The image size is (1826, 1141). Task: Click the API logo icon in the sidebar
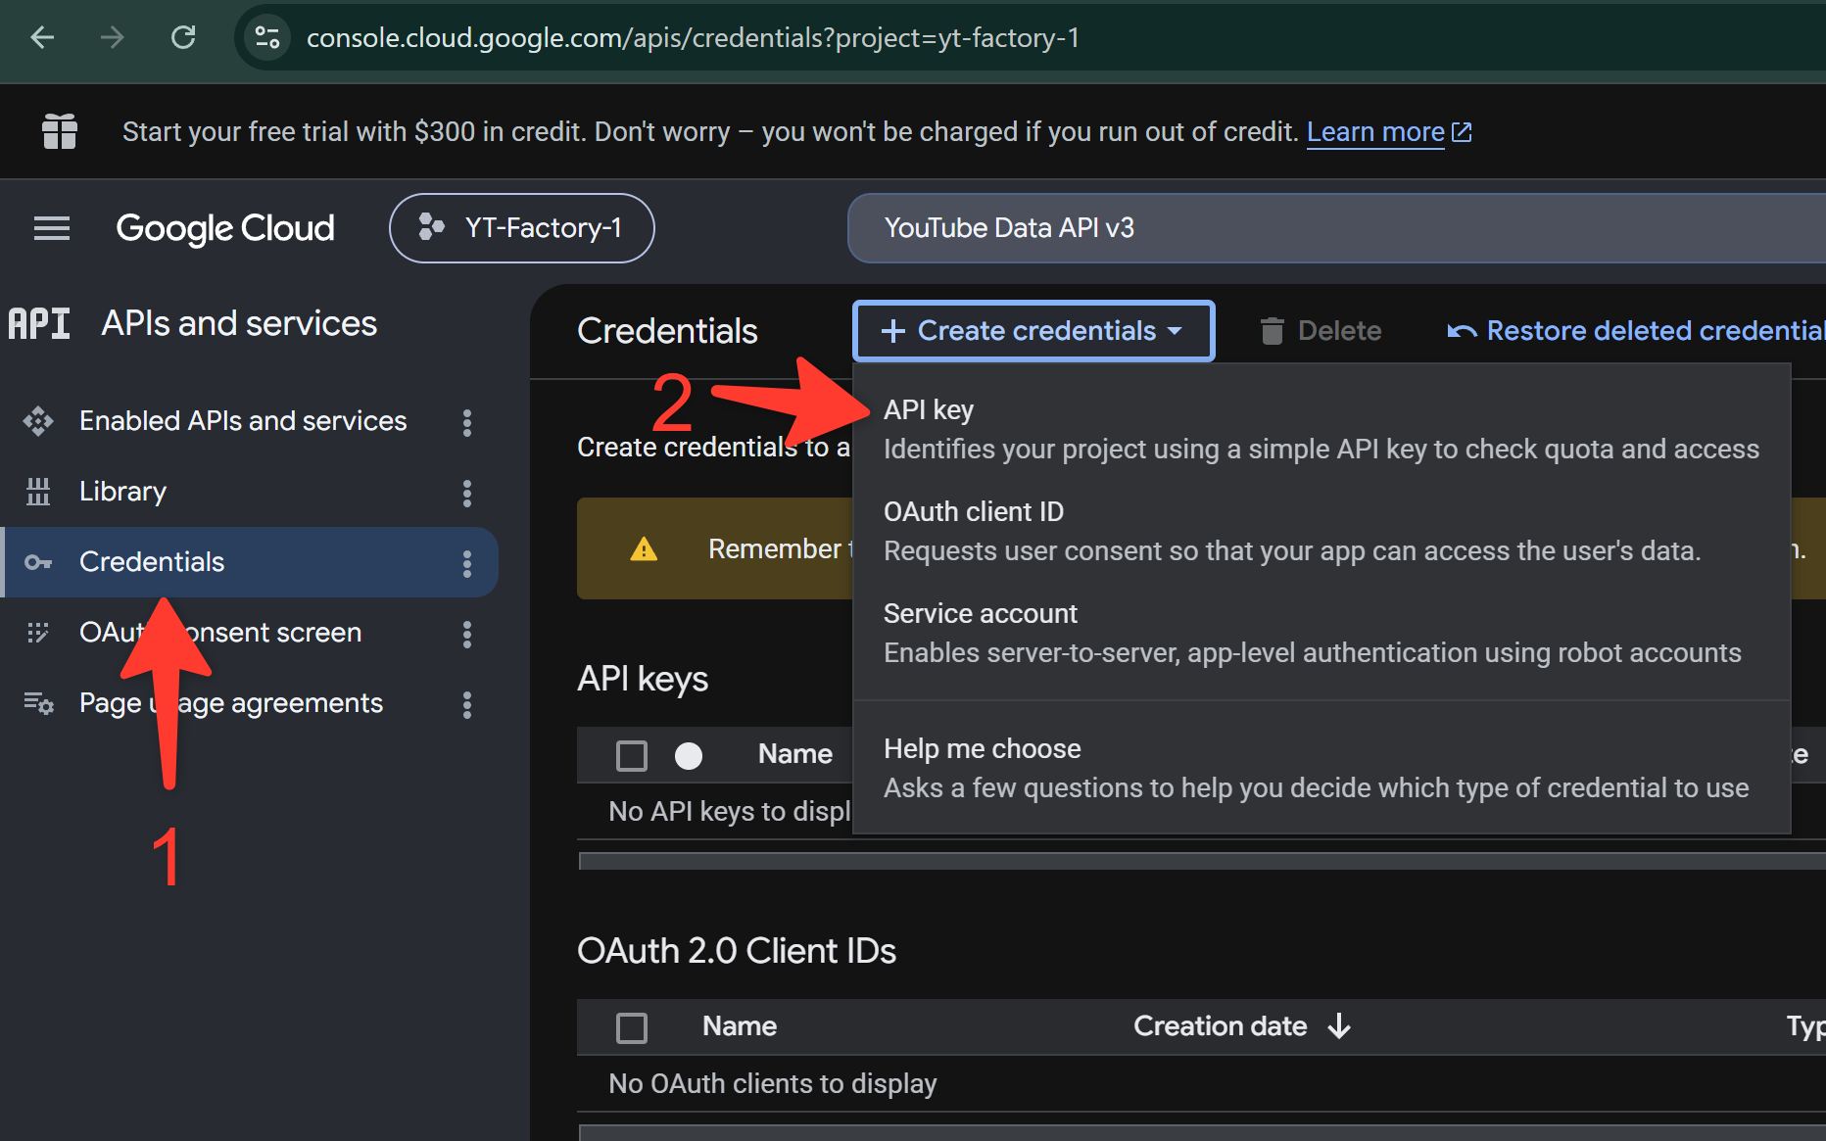39,323
